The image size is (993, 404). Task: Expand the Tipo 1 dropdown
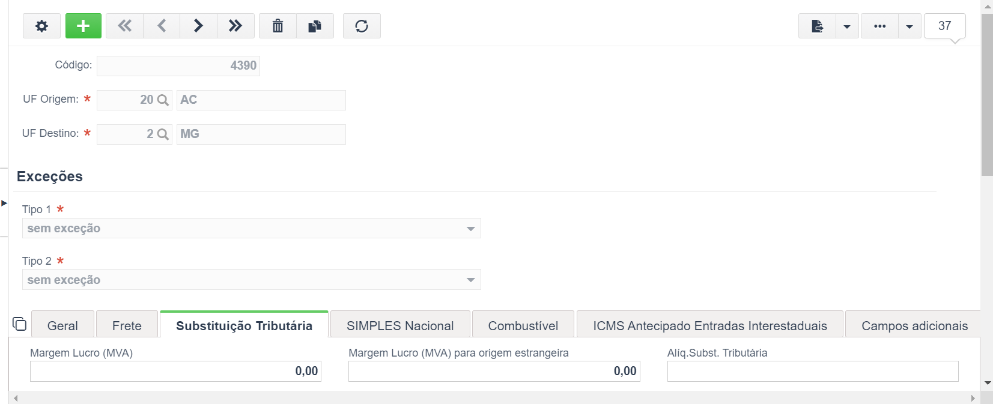click(x=471, y=229)
